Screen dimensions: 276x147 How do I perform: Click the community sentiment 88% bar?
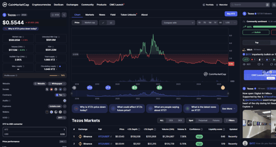click(x=264, y=27)
